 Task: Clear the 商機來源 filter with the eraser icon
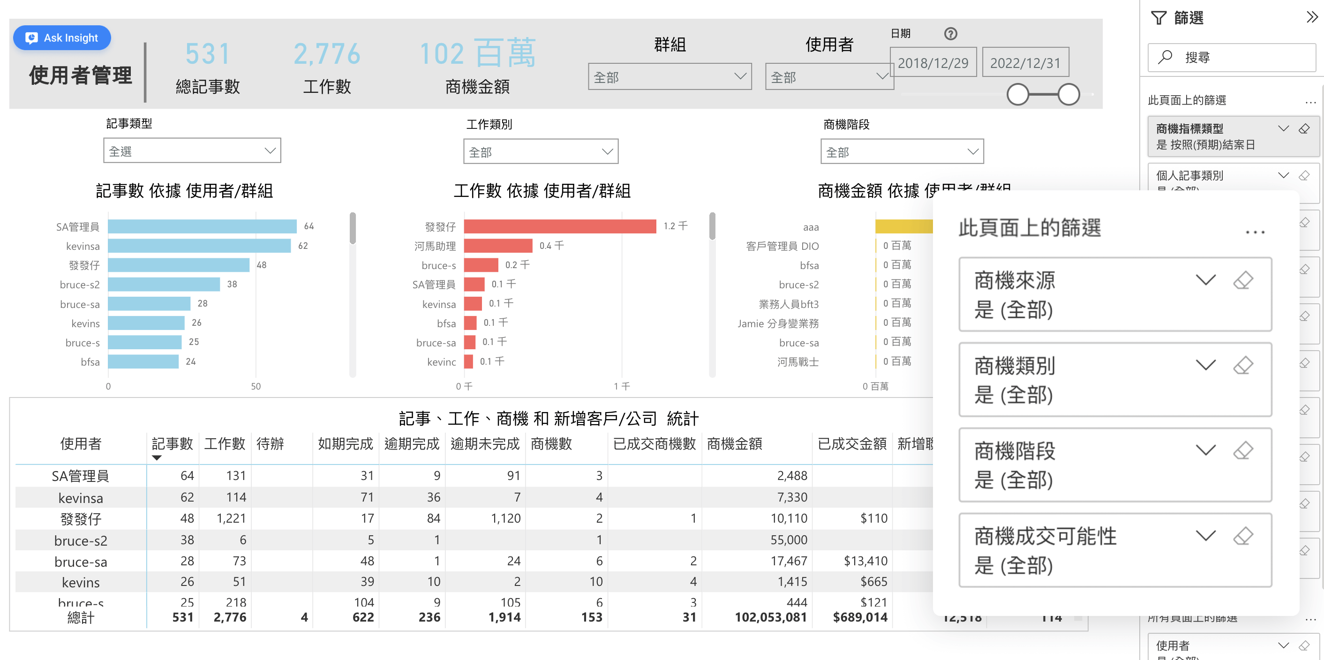tap(1243, 280)
